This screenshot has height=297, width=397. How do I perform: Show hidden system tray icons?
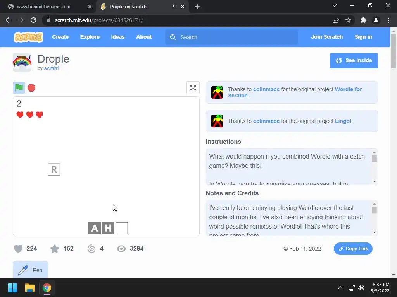(x=341, y=288)
